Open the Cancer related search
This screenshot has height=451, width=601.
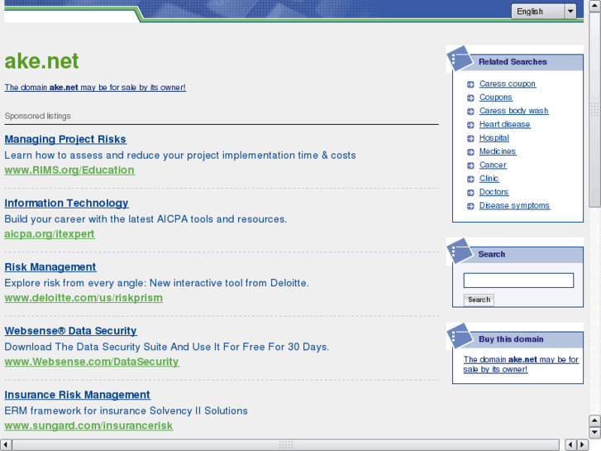point(493,165)
